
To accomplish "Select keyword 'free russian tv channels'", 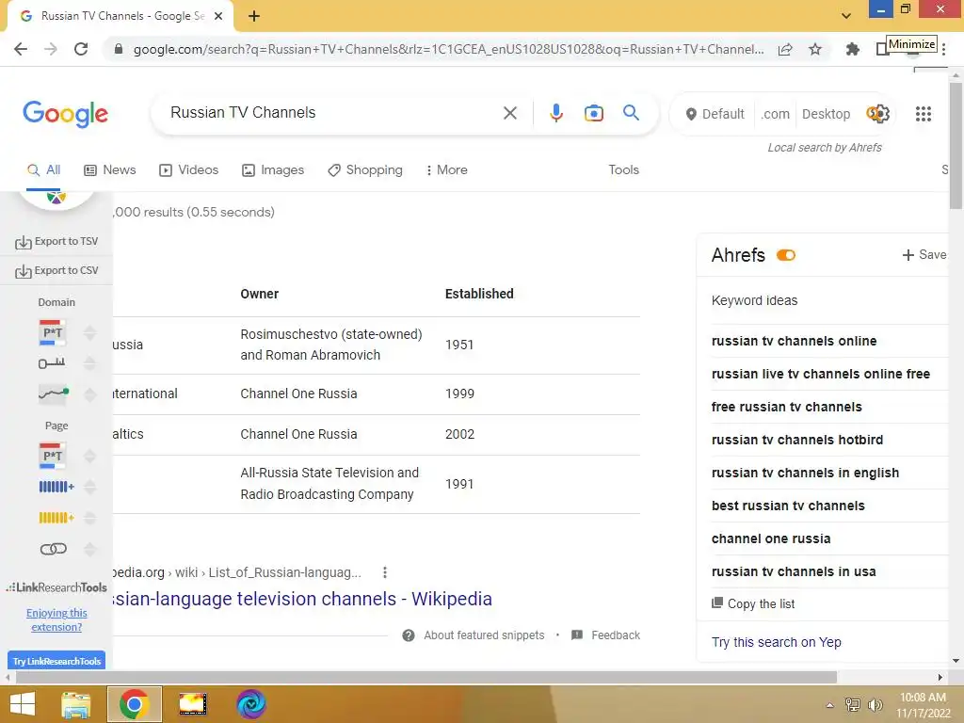I will (786, 407).
